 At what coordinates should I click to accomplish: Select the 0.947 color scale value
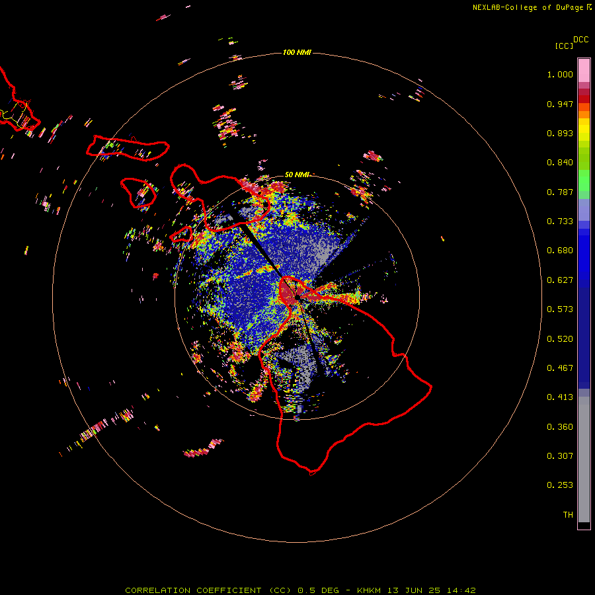[560, 104]
